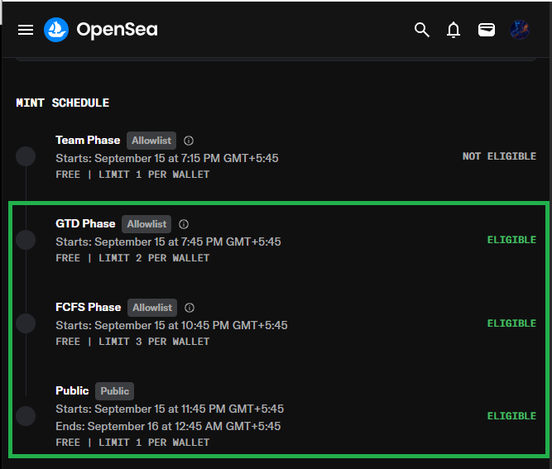
Task: Click the OpenSea wordmark
Action: [x=118, y=30]
